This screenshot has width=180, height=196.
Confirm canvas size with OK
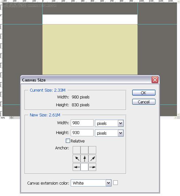[x=144, y=93]
